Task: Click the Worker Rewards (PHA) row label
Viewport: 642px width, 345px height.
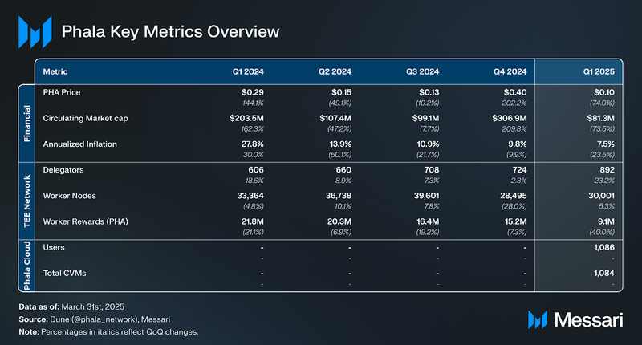Action: pos(87,221)
